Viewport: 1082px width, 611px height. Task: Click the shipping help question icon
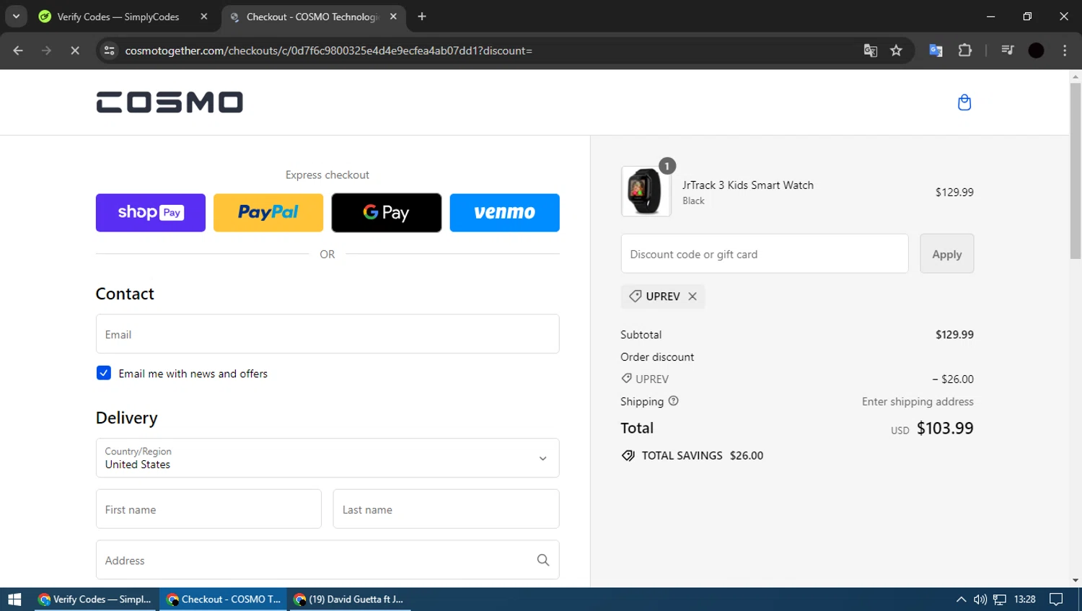(x=673, y=401)
